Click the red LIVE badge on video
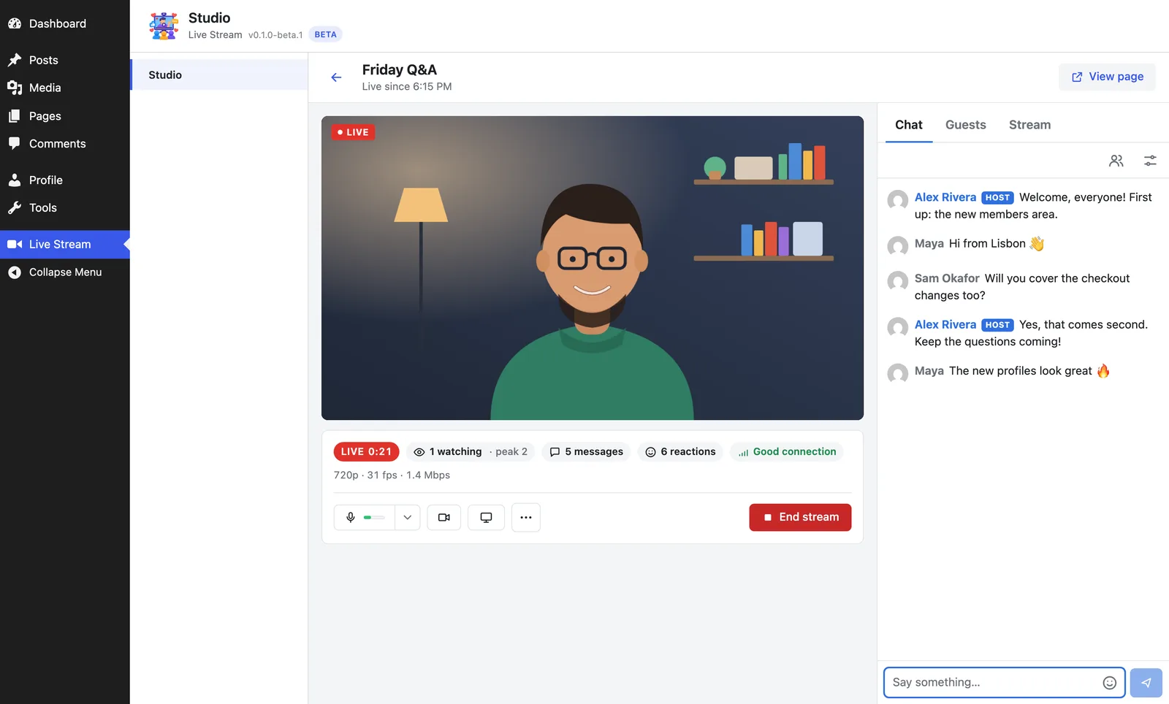The image size is (1169, 704). [353, 132]
